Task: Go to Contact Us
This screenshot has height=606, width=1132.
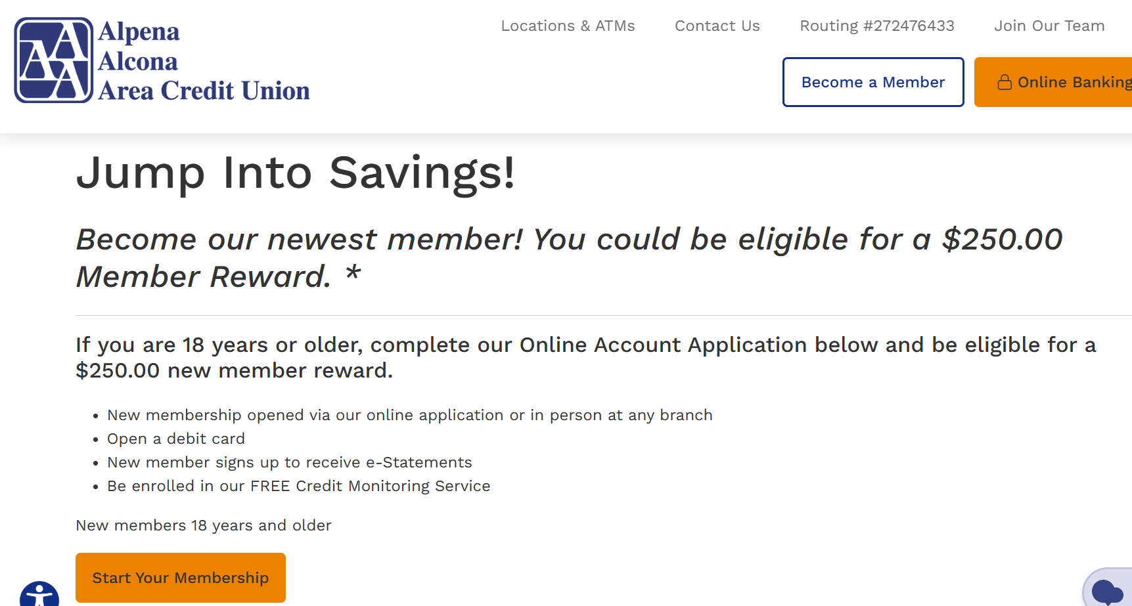Action: click(x=717, y=26)
